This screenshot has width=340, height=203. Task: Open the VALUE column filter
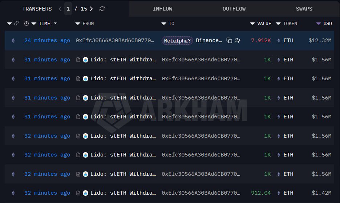(x=252, y=23)
